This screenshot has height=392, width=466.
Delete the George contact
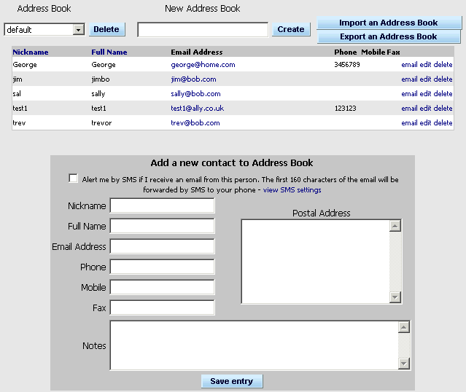(x=443, y=65)
